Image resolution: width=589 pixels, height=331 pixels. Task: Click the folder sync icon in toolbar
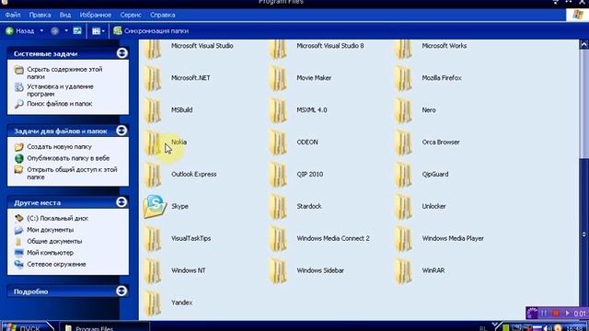click(x=118, y=30)
